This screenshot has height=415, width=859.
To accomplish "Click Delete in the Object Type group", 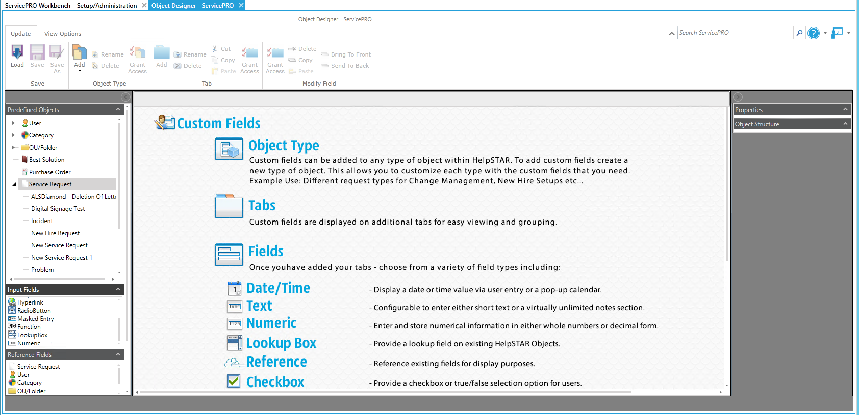I will [x=105, y=66].
